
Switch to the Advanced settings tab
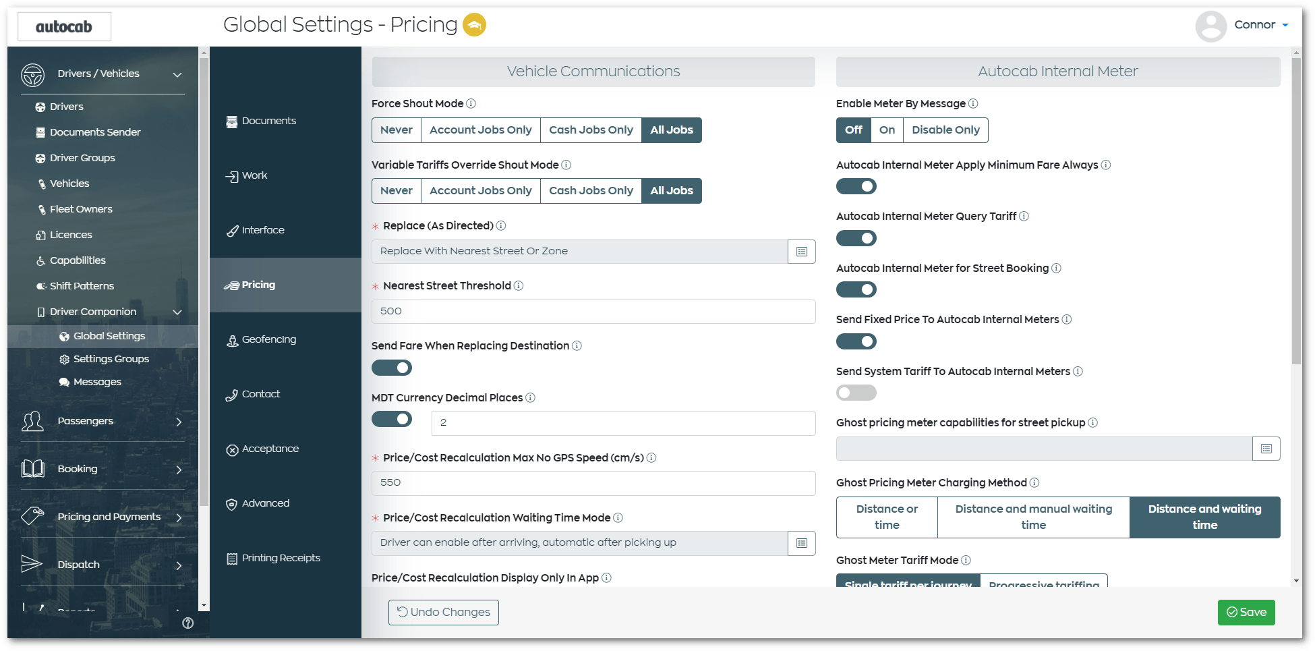(x=232, y=503)
